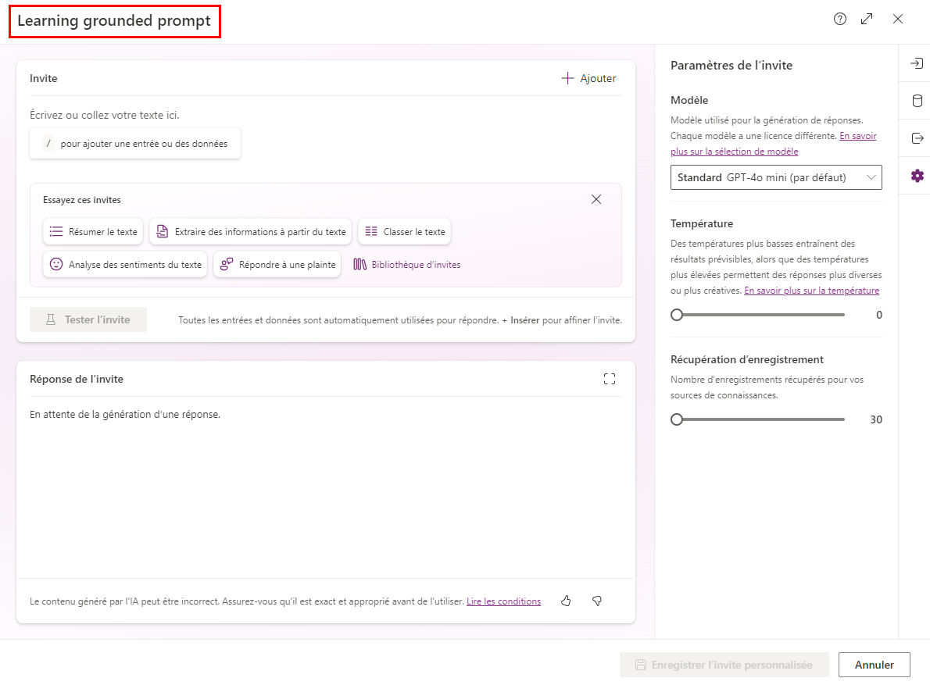Viewport: 930px width, 685px height.
Task: Click the Ajouter plus button
Action: tap(588, 78)
